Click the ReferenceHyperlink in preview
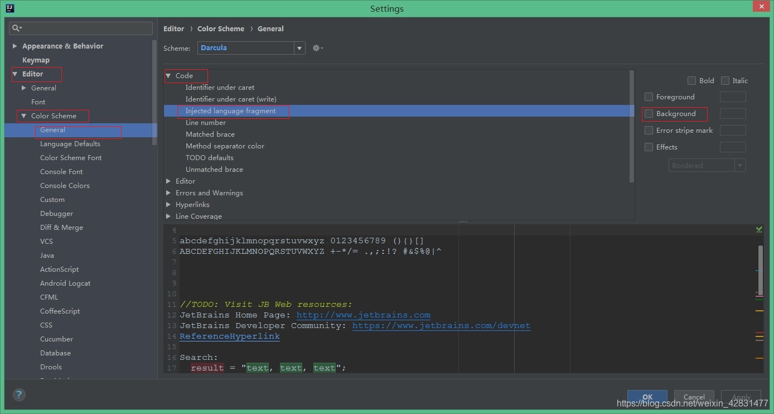 230,336
